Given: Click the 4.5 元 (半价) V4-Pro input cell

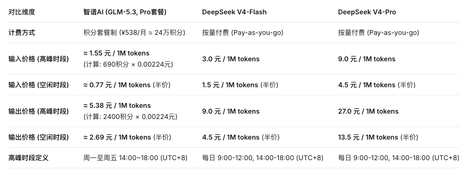Looking at the screenshot, I should pyautogui.click(x=377, y=85).
